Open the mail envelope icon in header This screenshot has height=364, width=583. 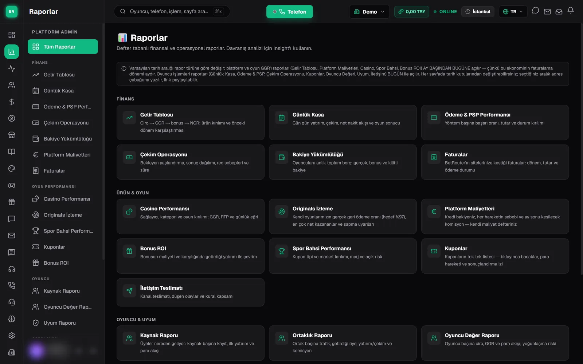(547, 12)
